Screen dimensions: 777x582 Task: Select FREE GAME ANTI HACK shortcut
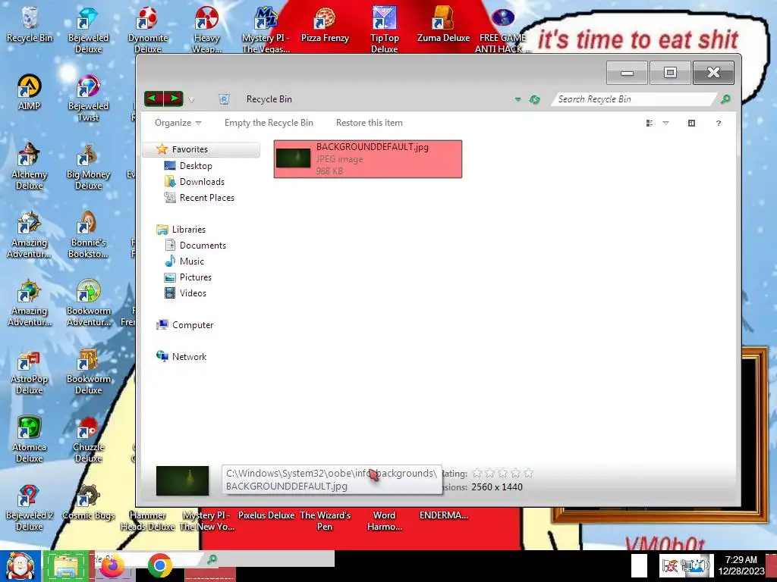pos(502,30)
